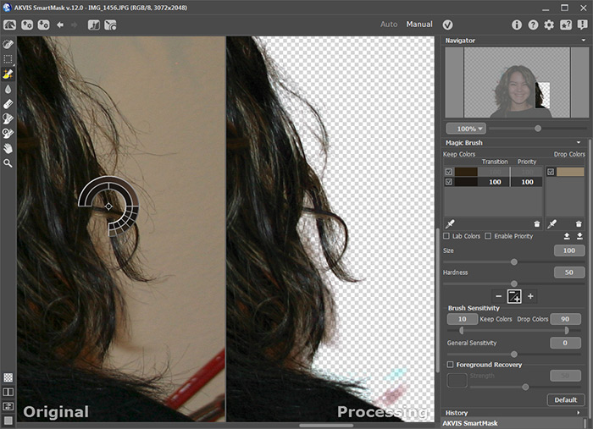593x429 pixels.
Task: Click the General Sensitivity slider handle
Action: click(514, 355)
